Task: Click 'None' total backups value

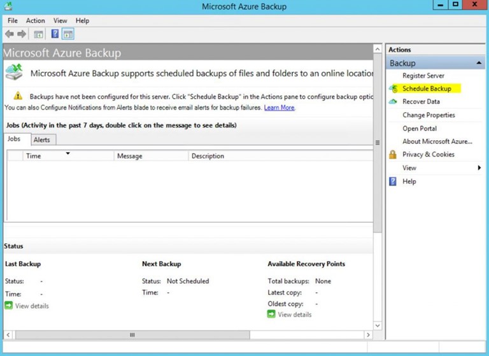Action: pyautogui.click(x=323, y=281)
